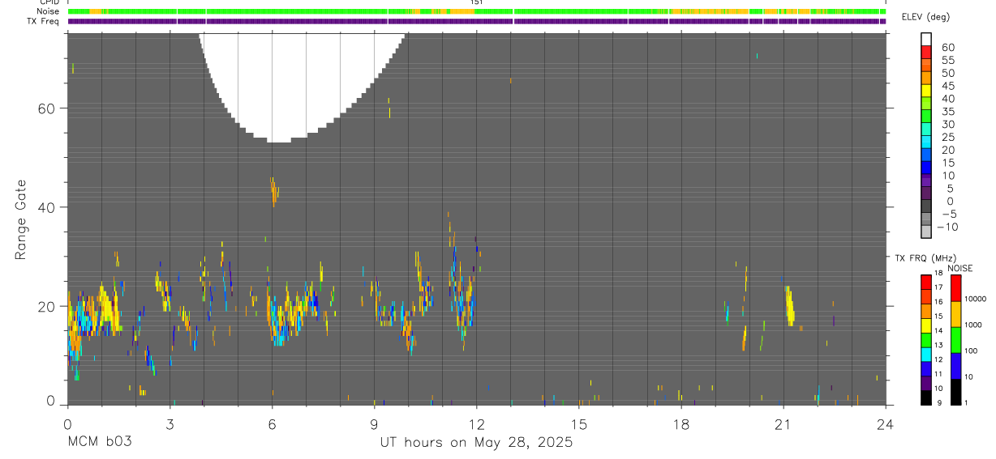996x459 pixels.
Task: Pick the yellow swatch in the NOISE color bar
Action: 955,313
